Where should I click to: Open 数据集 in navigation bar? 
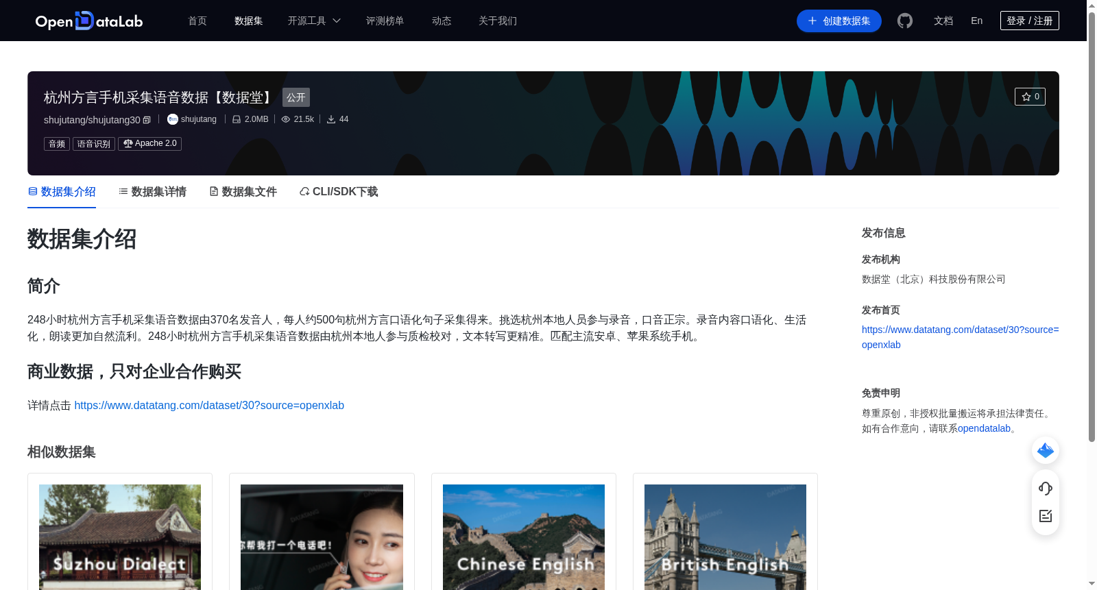(248, 21)
